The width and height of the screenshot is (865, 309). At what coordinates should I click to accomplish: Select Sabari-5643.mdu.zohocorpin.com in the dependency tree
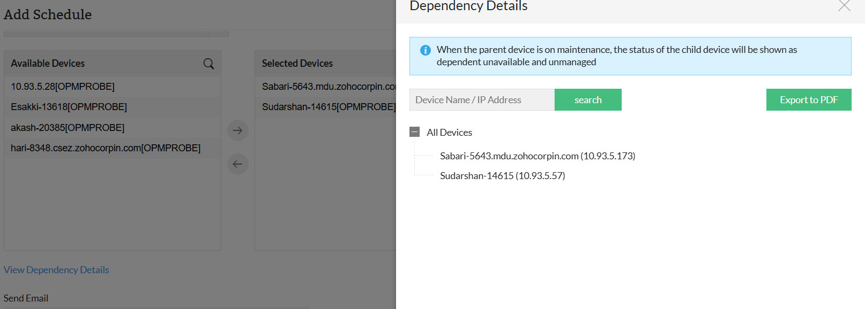point(537,156)
